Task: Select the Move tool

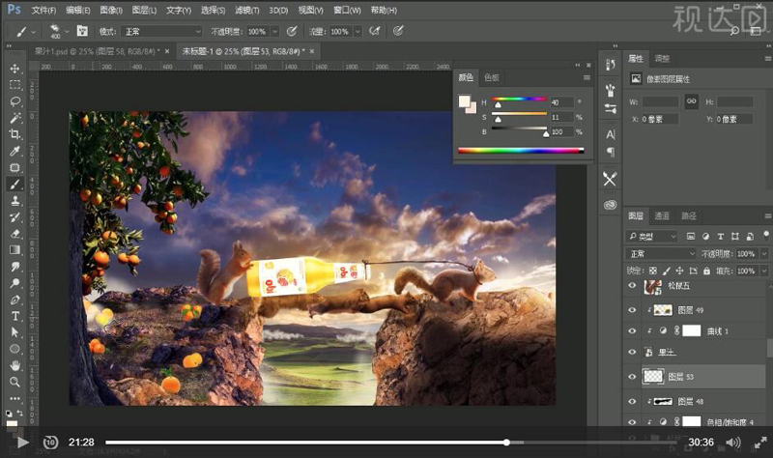Action: [x=14, y=68]
